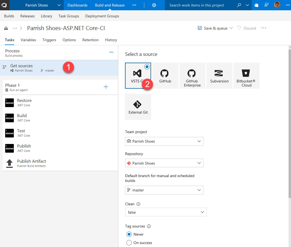Open the marketplace shopping bag icon

pos(256,5)
